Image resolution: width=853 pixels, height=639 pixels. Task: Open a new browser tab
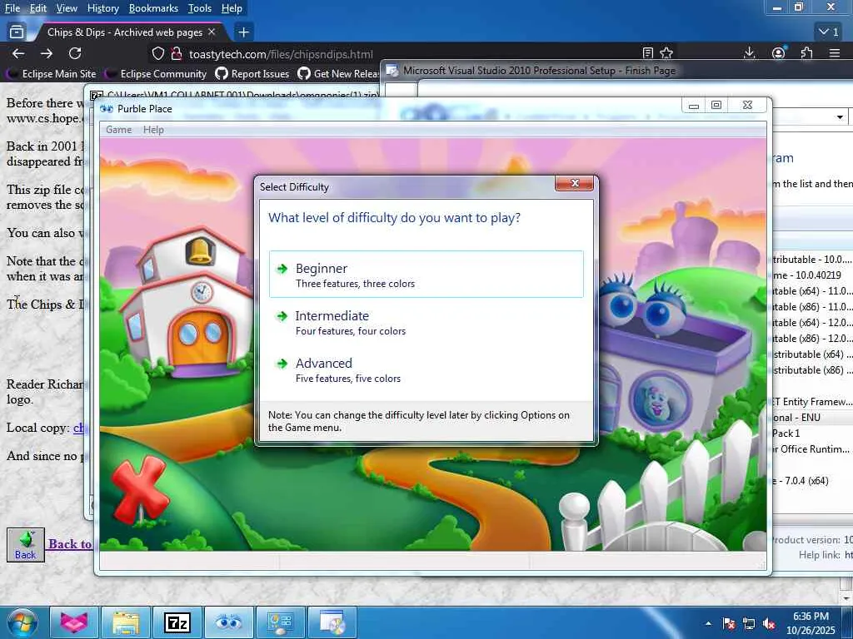tap(243, 32)
